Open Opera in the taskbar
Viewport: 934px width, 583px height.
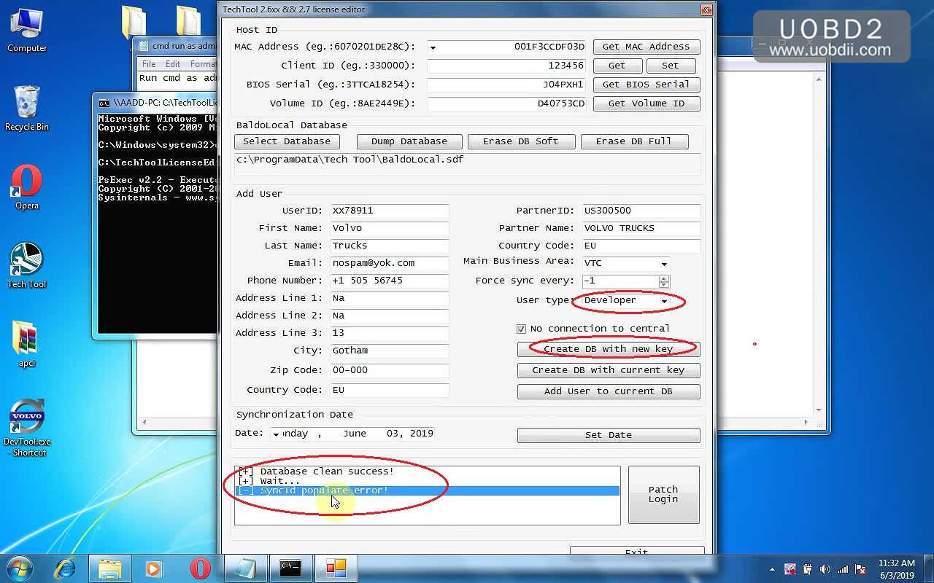tap(200, 568)
